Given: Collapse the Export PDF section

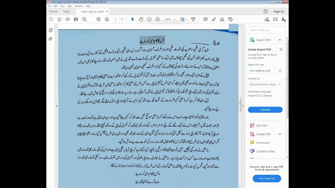Looking at the screenshot, I should point(280,40).
